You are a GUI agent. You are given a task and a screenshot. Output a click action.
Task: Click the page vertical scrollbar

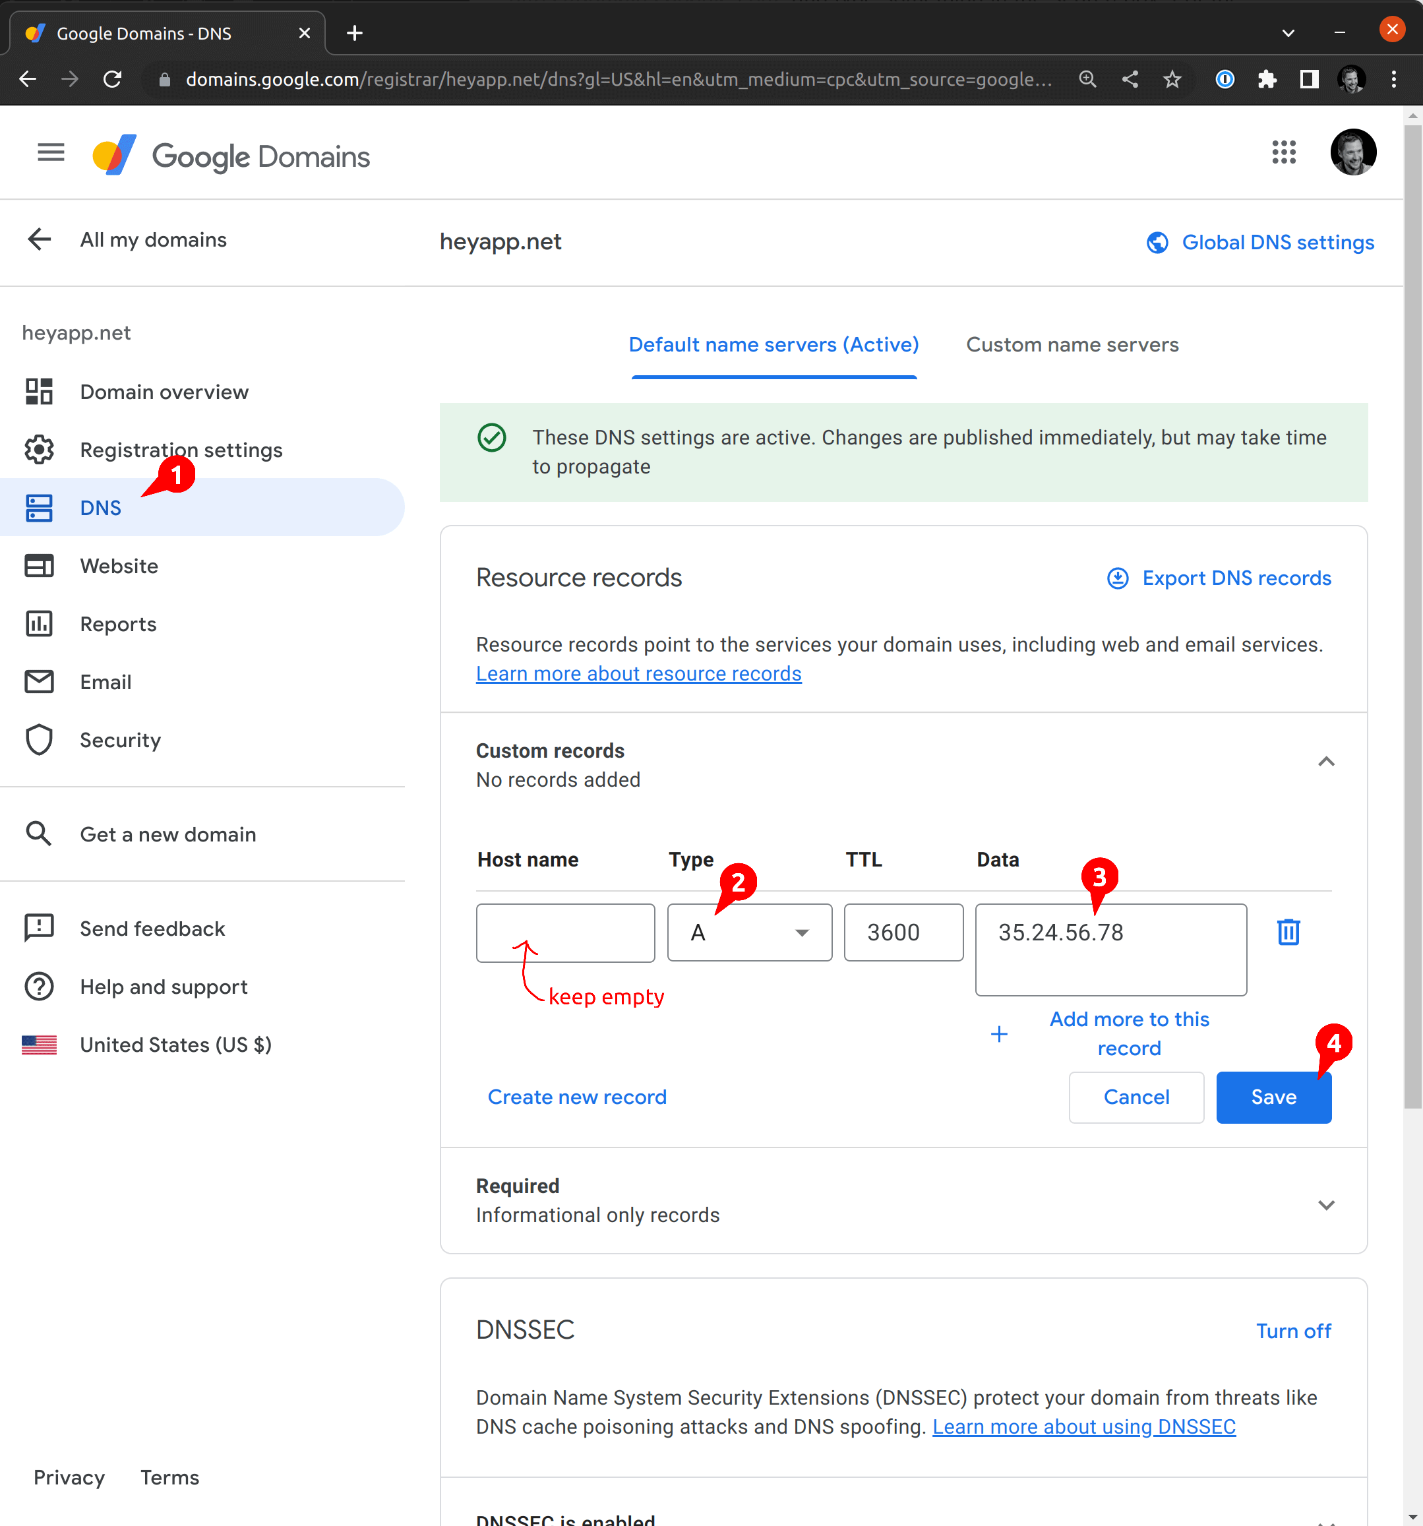[x=1412, y=614]
